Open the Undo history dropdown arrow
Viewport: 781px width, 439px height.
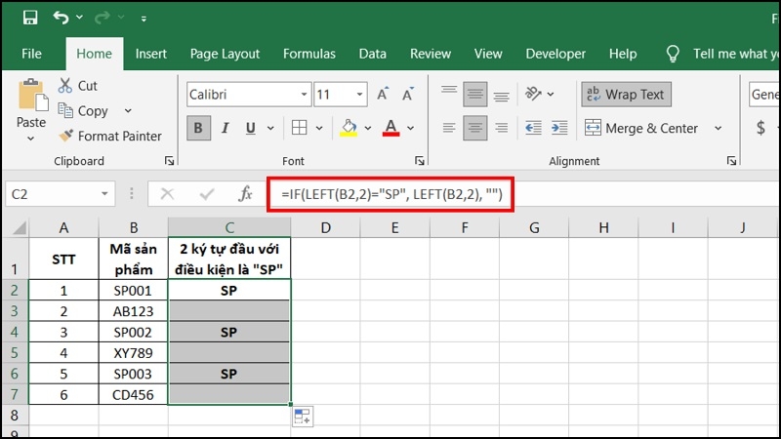coord(79,18)
